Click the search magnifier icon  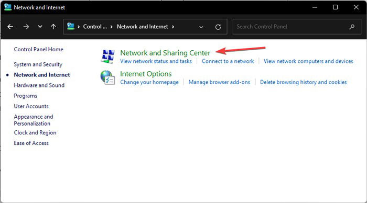[x=352, y=27]
